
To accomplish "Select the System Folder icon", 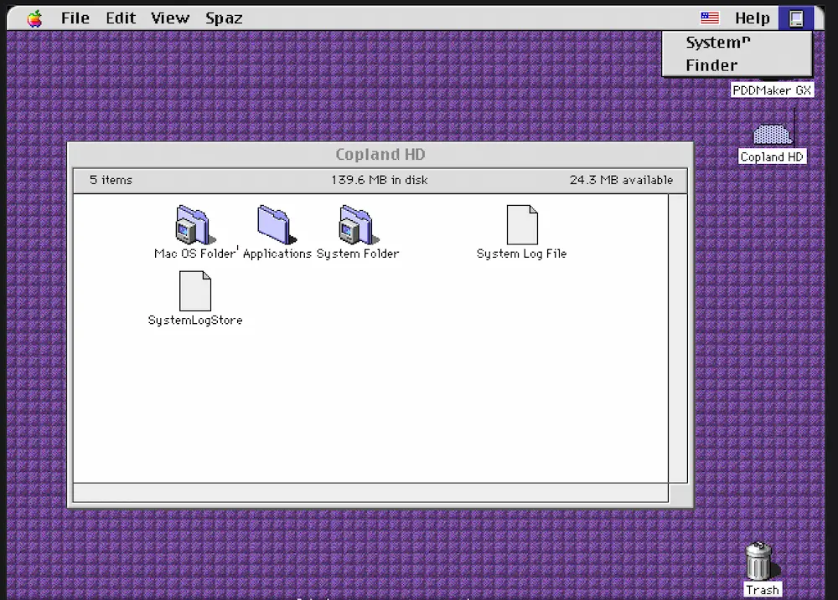I will [358, 225].
